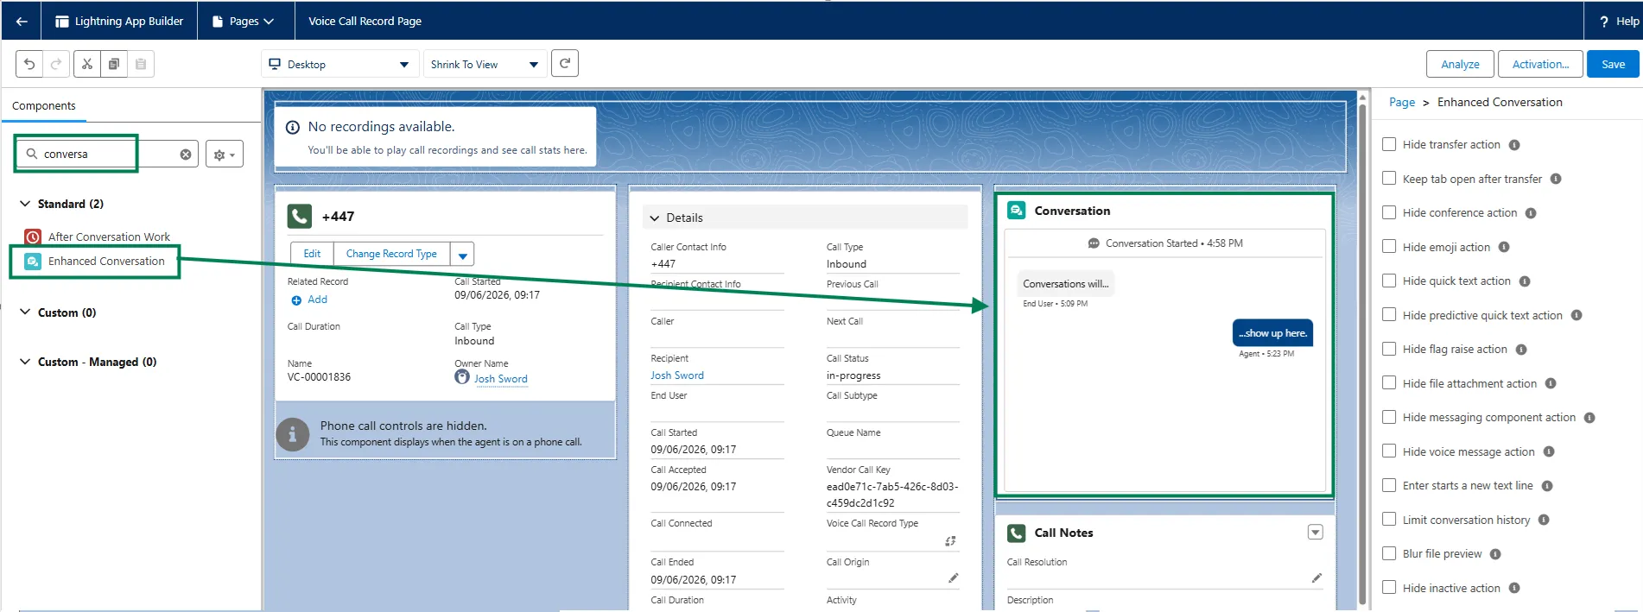The width and height of the screenshot is (1643, 612).
Task: Open Josh Sword recipient link
Action: coord(677,375)
